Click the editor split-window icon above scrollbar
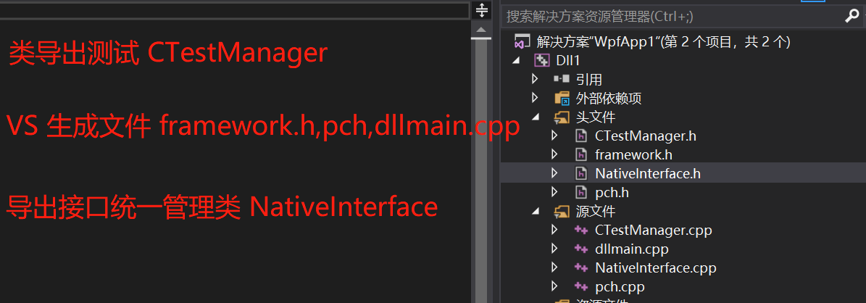This screenshot has height=303, width=866. 482,10
